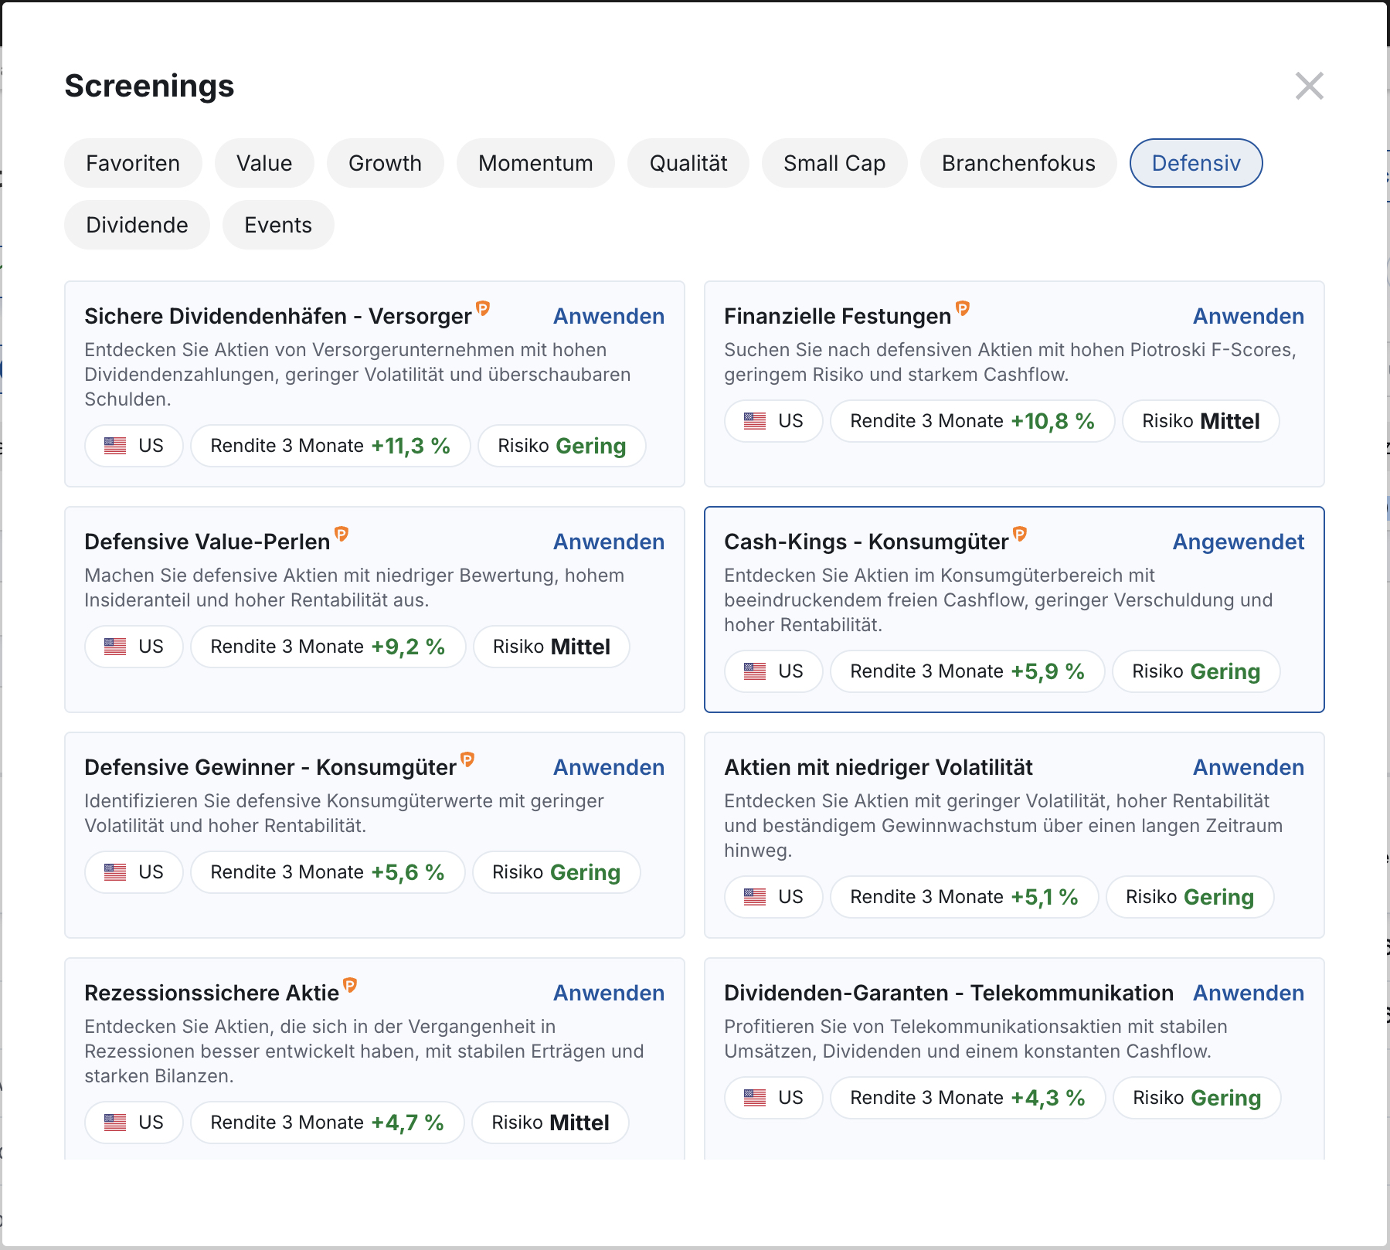1390x1250 pixels.
Task: Close the Screenings dialog
Action: [x=1309, y=86]
